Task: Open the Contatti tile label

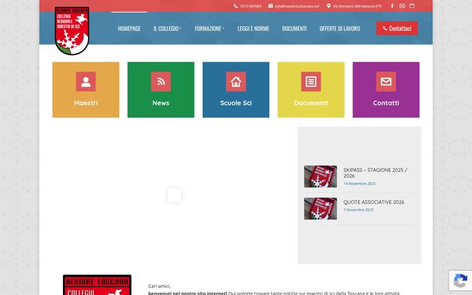Action: click(386, 103)
